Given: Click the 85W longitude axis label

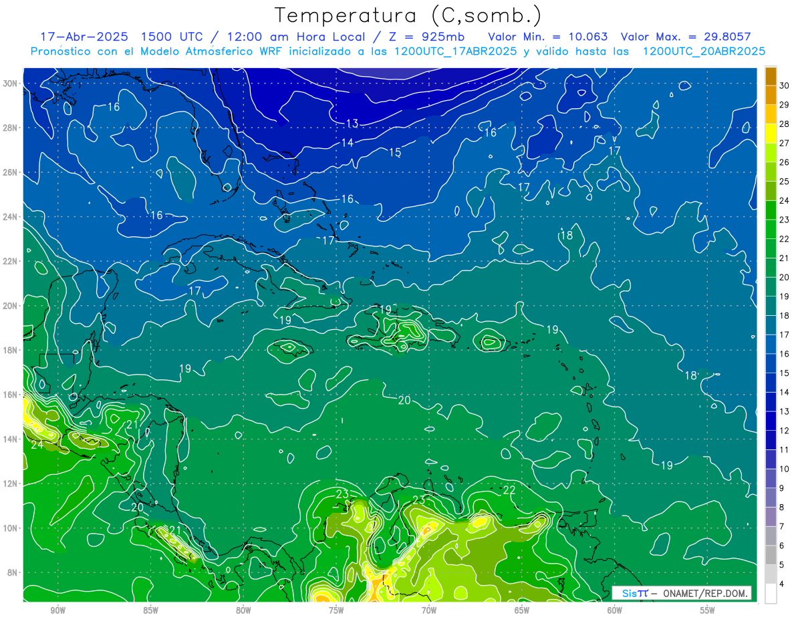Looking at the screenshot, I should 150,610.
